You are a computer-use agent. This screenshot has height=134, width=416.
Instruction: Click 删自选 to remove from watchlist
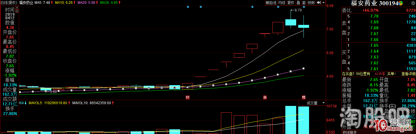pyautogui.click(x=271, y=3)
